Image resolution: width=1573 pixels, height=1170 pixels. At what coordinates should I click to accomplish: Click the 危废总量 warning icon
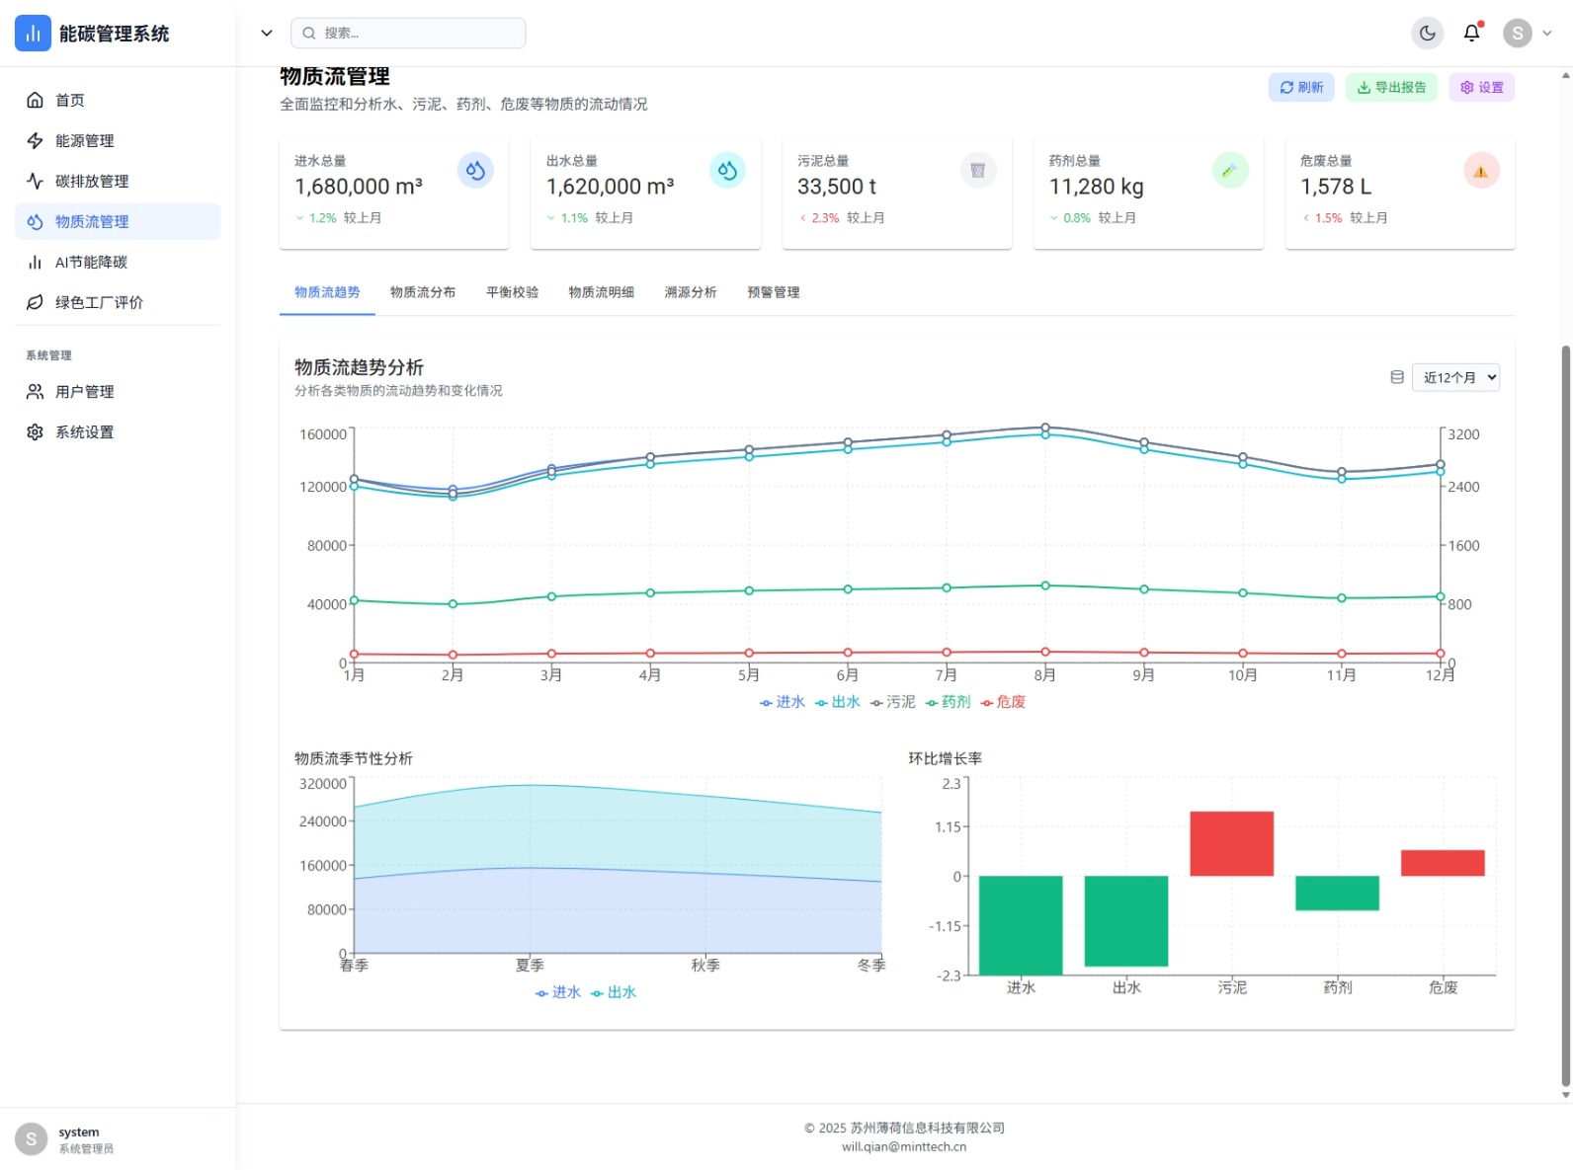pyautogui.click(x=1481, y=171)
